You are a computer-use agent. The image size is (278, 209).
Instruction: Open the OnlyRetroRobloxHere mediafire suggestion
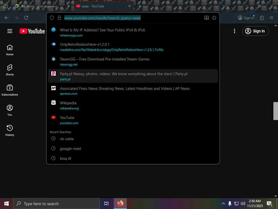point(133,47)
